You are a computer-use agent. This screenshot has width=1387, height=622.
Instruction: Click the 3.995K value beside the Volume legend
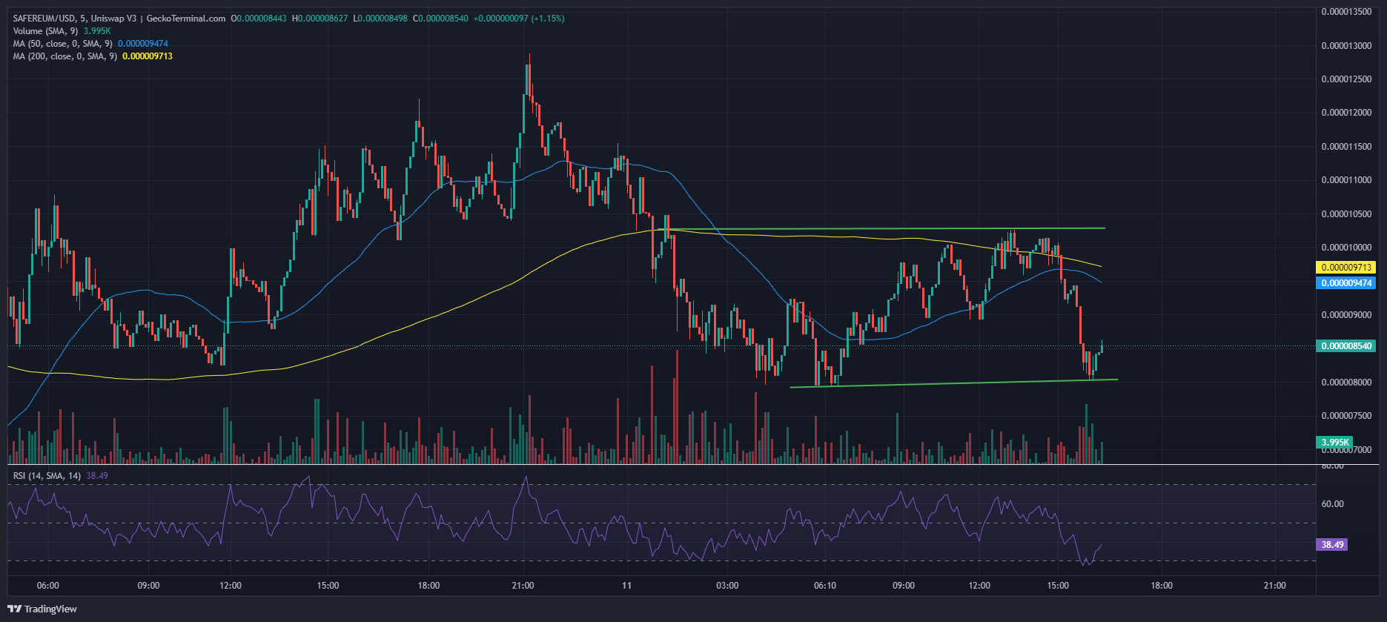click(97, 31)
